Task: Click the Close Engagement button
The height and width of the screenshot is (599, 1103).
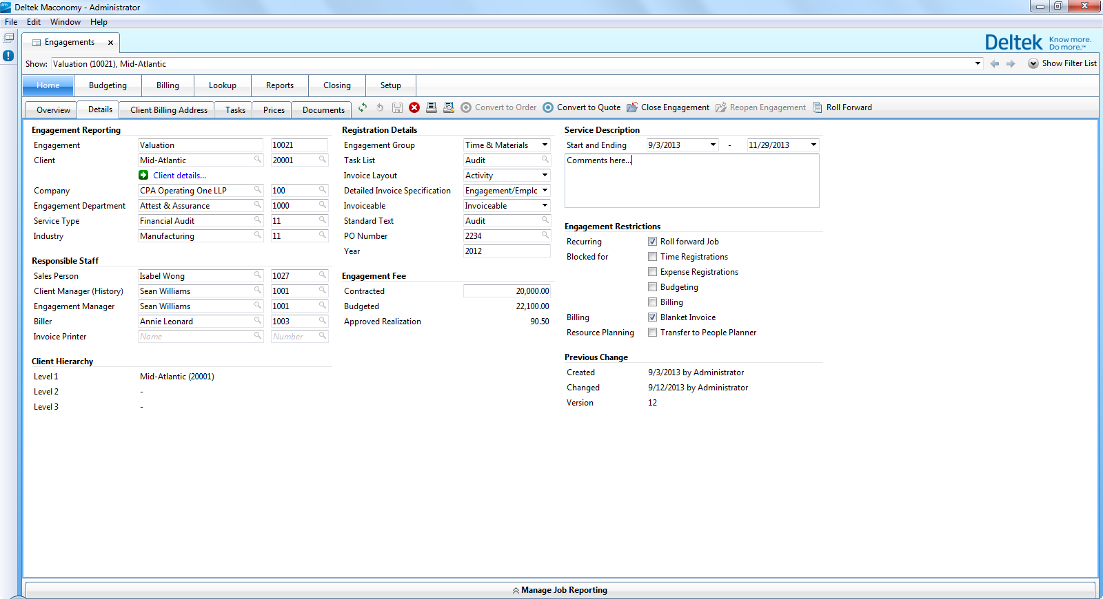Action: coord(667,107)
